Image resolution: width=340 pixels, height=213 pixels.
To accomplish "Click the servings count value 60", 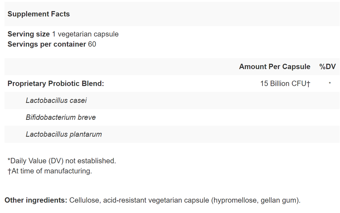I will pos(92,44).
